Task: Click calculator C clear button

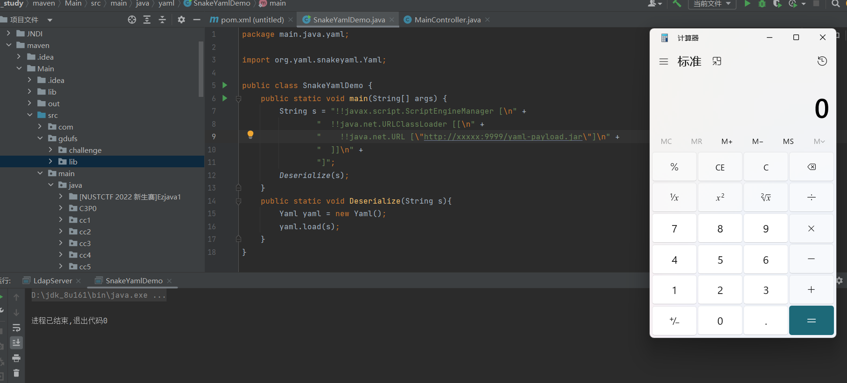Action: point(766,167)
